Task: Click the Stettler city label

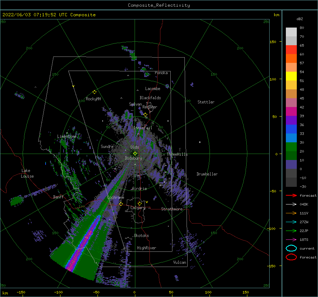Action: [x=206, y=102]
